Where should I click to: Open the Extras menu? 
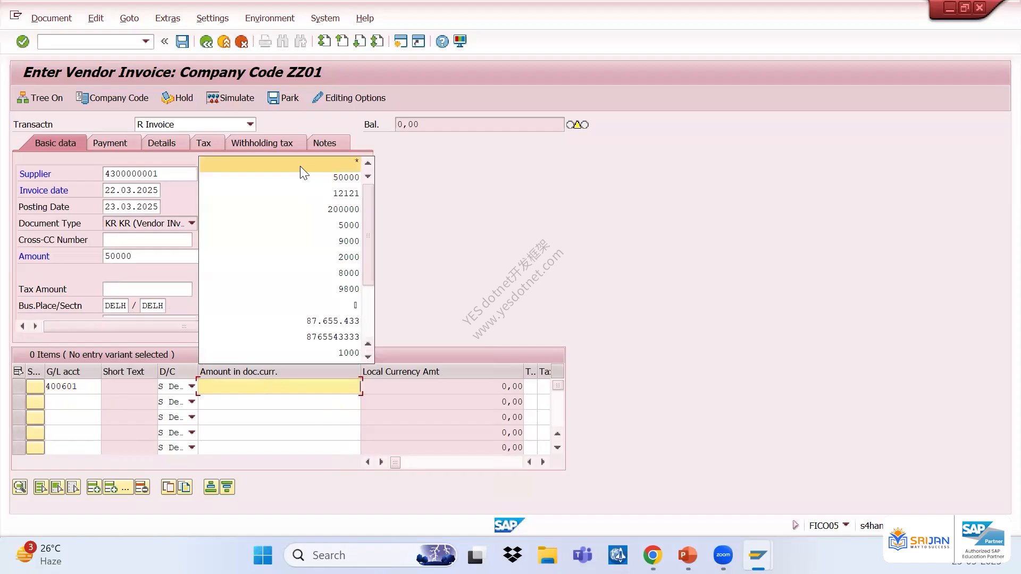[x=168, y=18]
